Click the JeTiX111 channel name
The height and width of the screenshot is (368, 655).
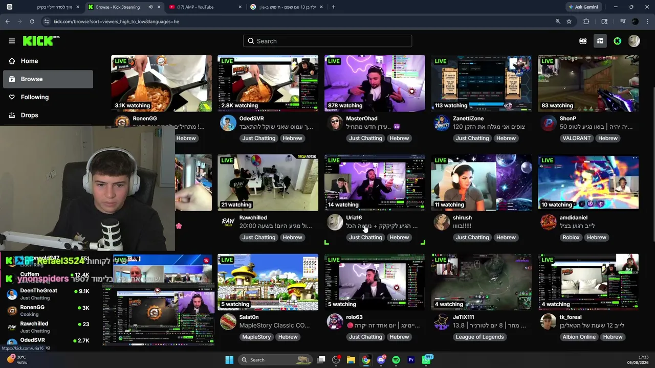(x=464, y=317)
